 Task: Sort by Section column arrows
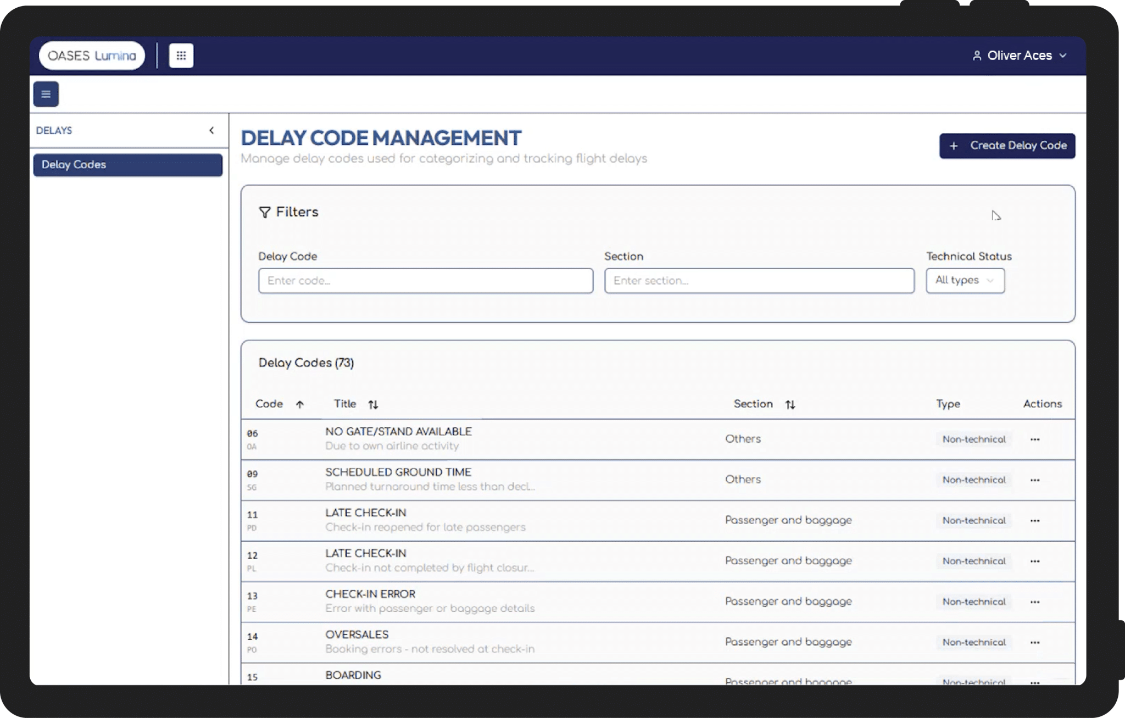[790, 405]
